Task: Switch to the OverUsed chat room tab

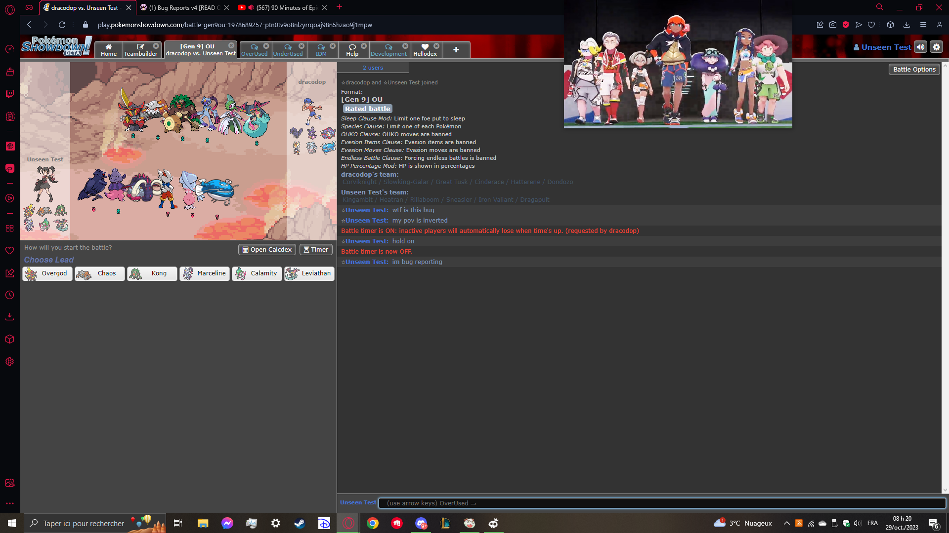Action: tap(254, 50)
